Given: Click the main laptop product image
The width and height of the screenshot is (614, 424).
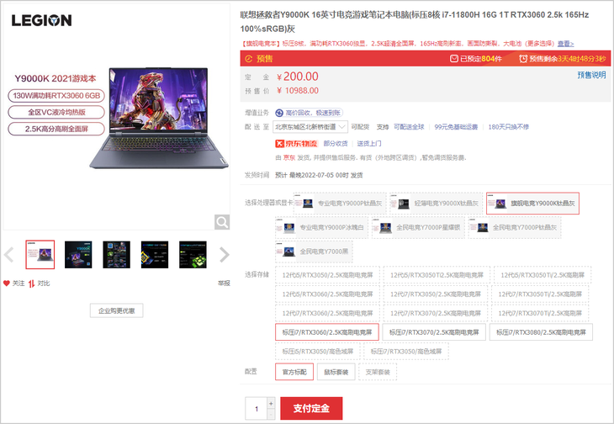Looking at the screenshot, I should pos(159,118).
